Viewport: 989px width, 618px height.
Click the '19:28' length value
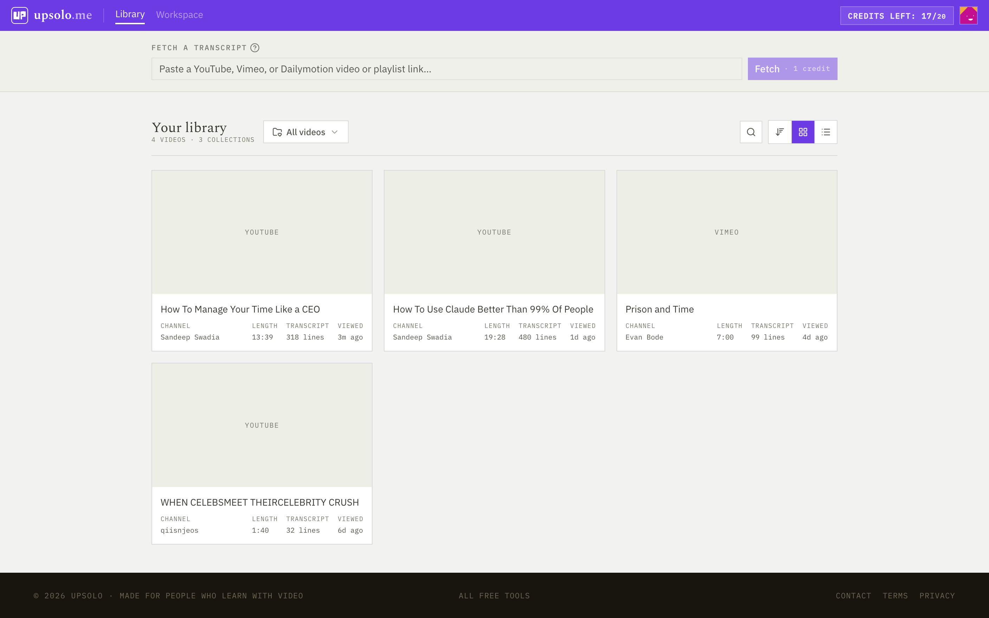click(495, 337)
